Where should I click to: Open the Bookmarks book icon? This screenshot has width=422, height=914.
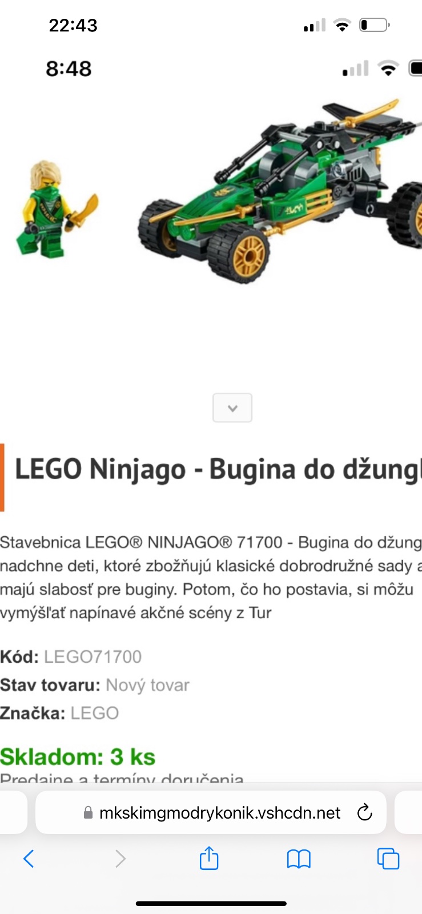[x=299, y=859]
